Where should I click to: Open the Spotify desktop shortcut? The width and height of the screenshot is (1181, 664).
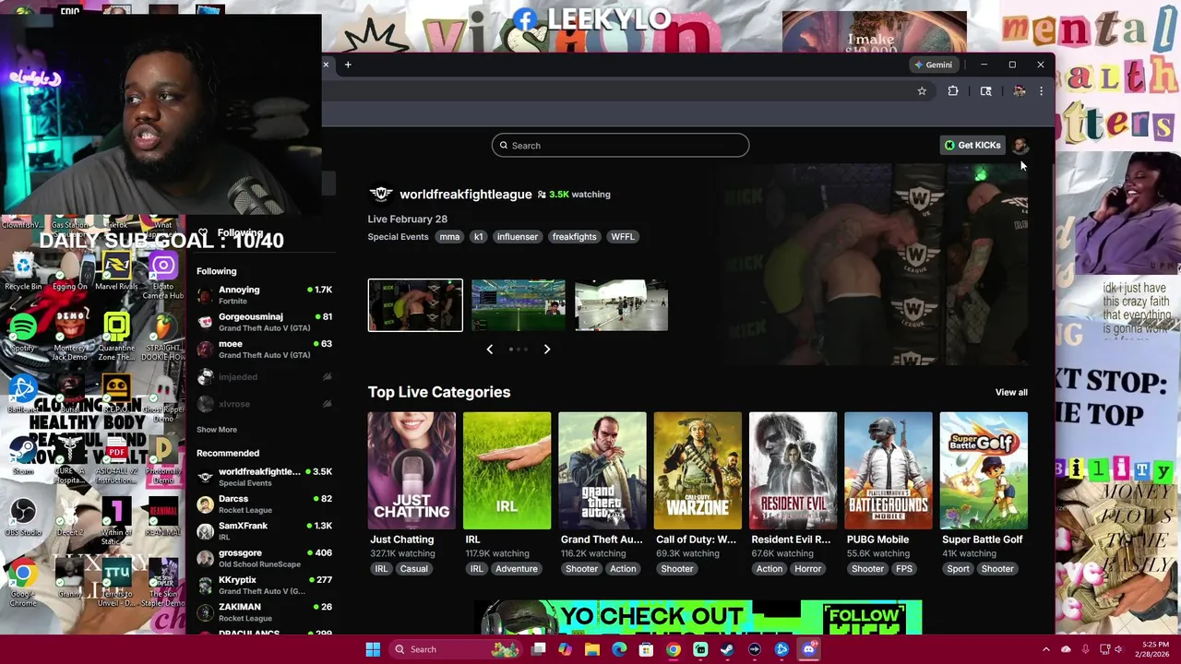pos(23,332)
